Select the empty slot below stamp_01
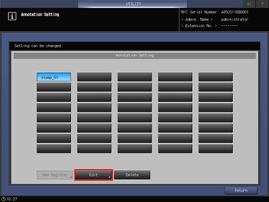The height and width of the screenshot is (202, 269). pos(54,87)
